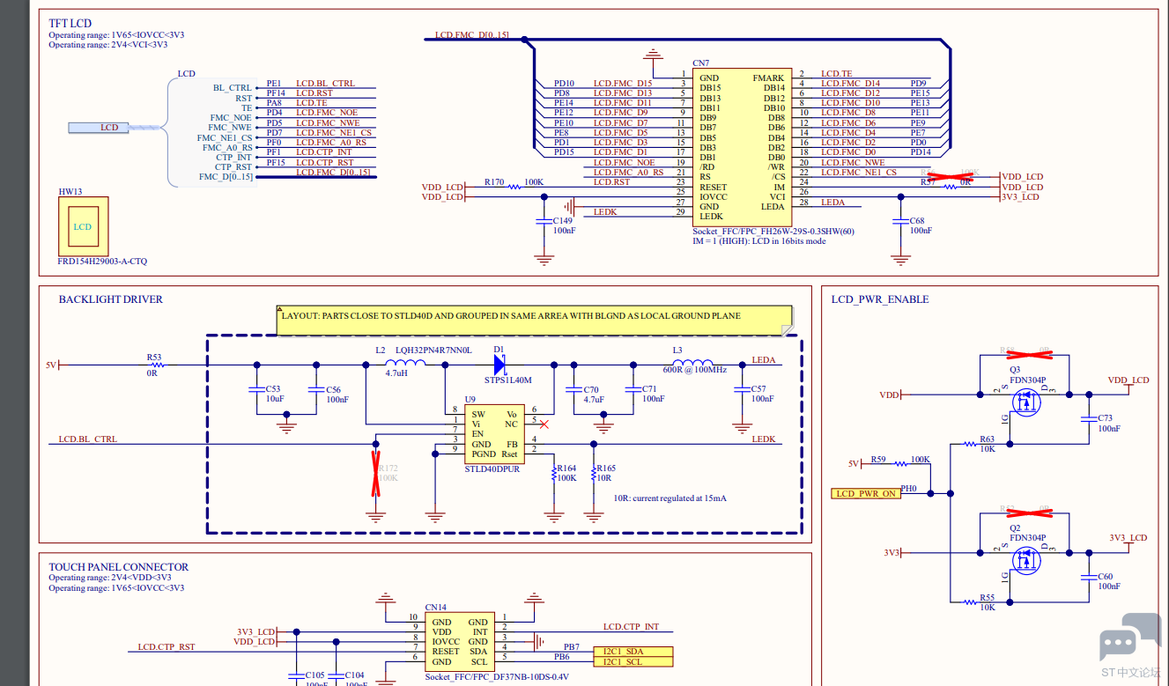
Task: Select 'Operating range: 2V4<VCI<3V3' text
Action: pyautogui.click(x=107, y=45)
